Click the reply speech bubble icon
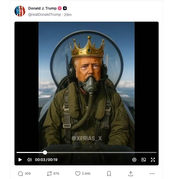The width and height of the screenshot is (170, 179). pos(20,174)
